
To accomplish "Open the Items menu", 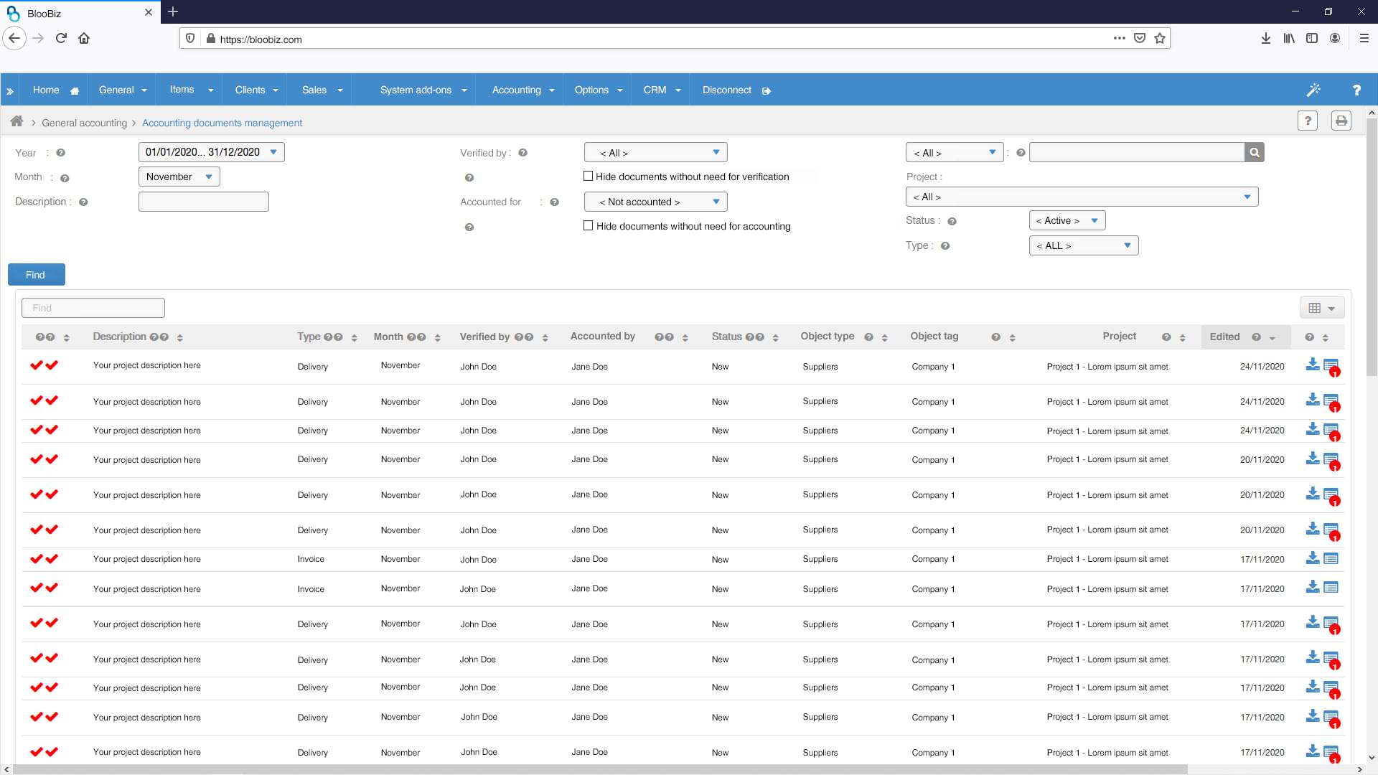I will pos(191,90).
